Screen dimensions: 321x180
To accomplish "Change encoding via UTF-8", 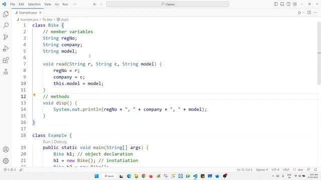I will [275, 169].
